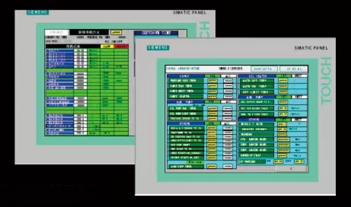Click the black title bar on rear panel
Image resolution: width=351 pixels, height=207 pixels.
click(x=89, y=33)
